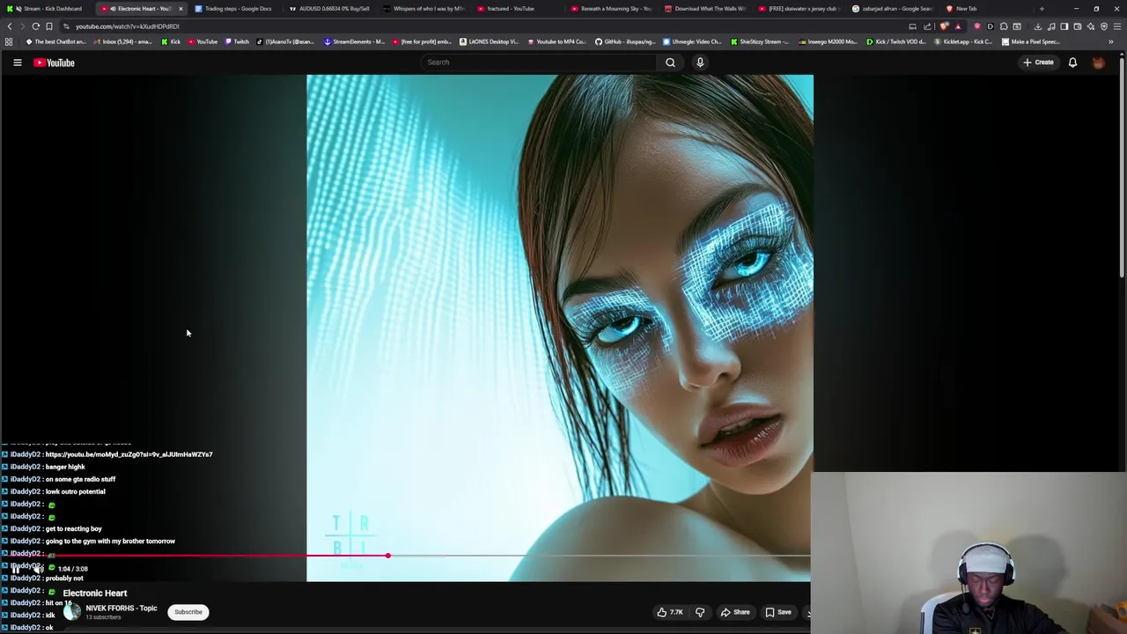Go back with the browser back arrow
This screenshot has width=1127, height=634.
(10, 26)
